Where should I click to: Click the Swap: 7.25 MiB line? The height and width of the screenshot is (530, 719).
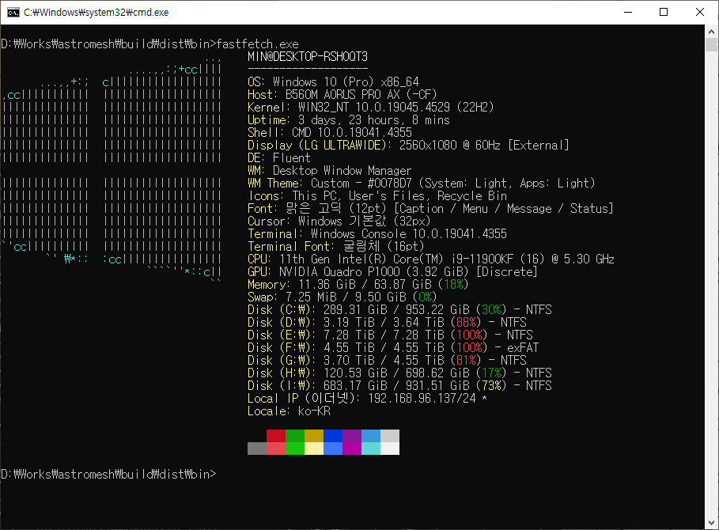tap(342, 297)
